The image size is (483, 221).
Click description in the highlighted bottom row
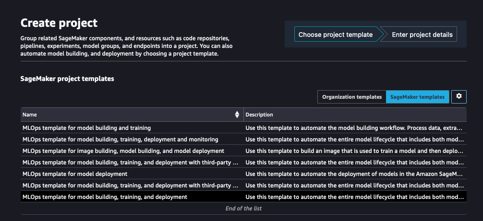tap(354, 197)
